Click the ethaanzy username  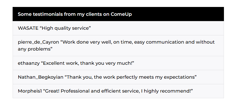click(29, 63)
